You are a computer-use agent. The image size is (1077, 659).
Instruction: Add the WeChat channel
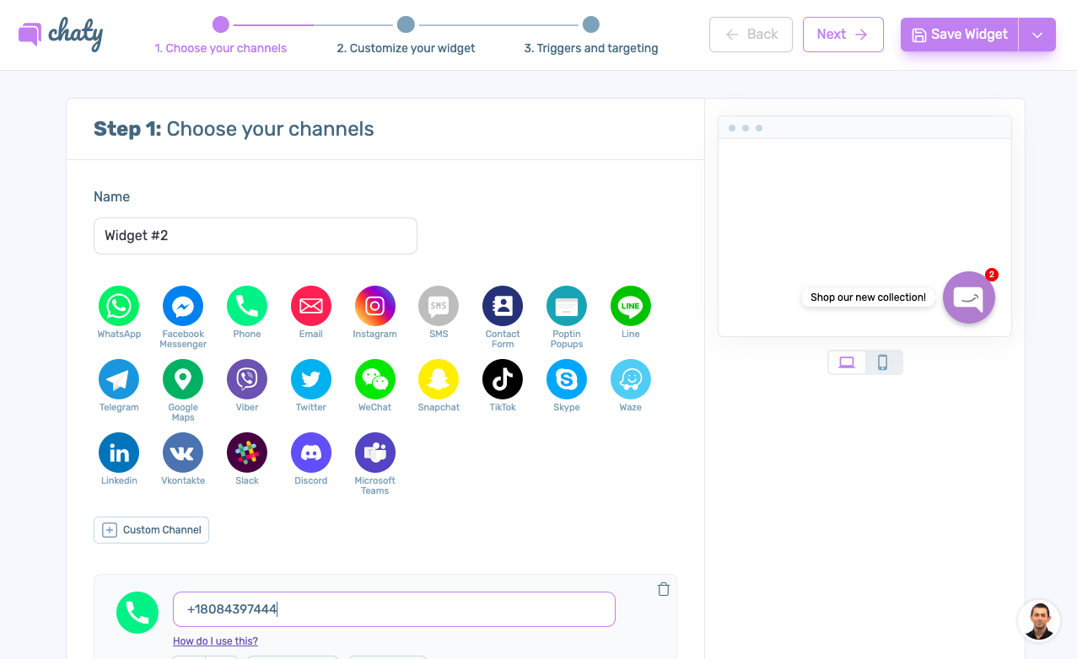coord(375,379)
